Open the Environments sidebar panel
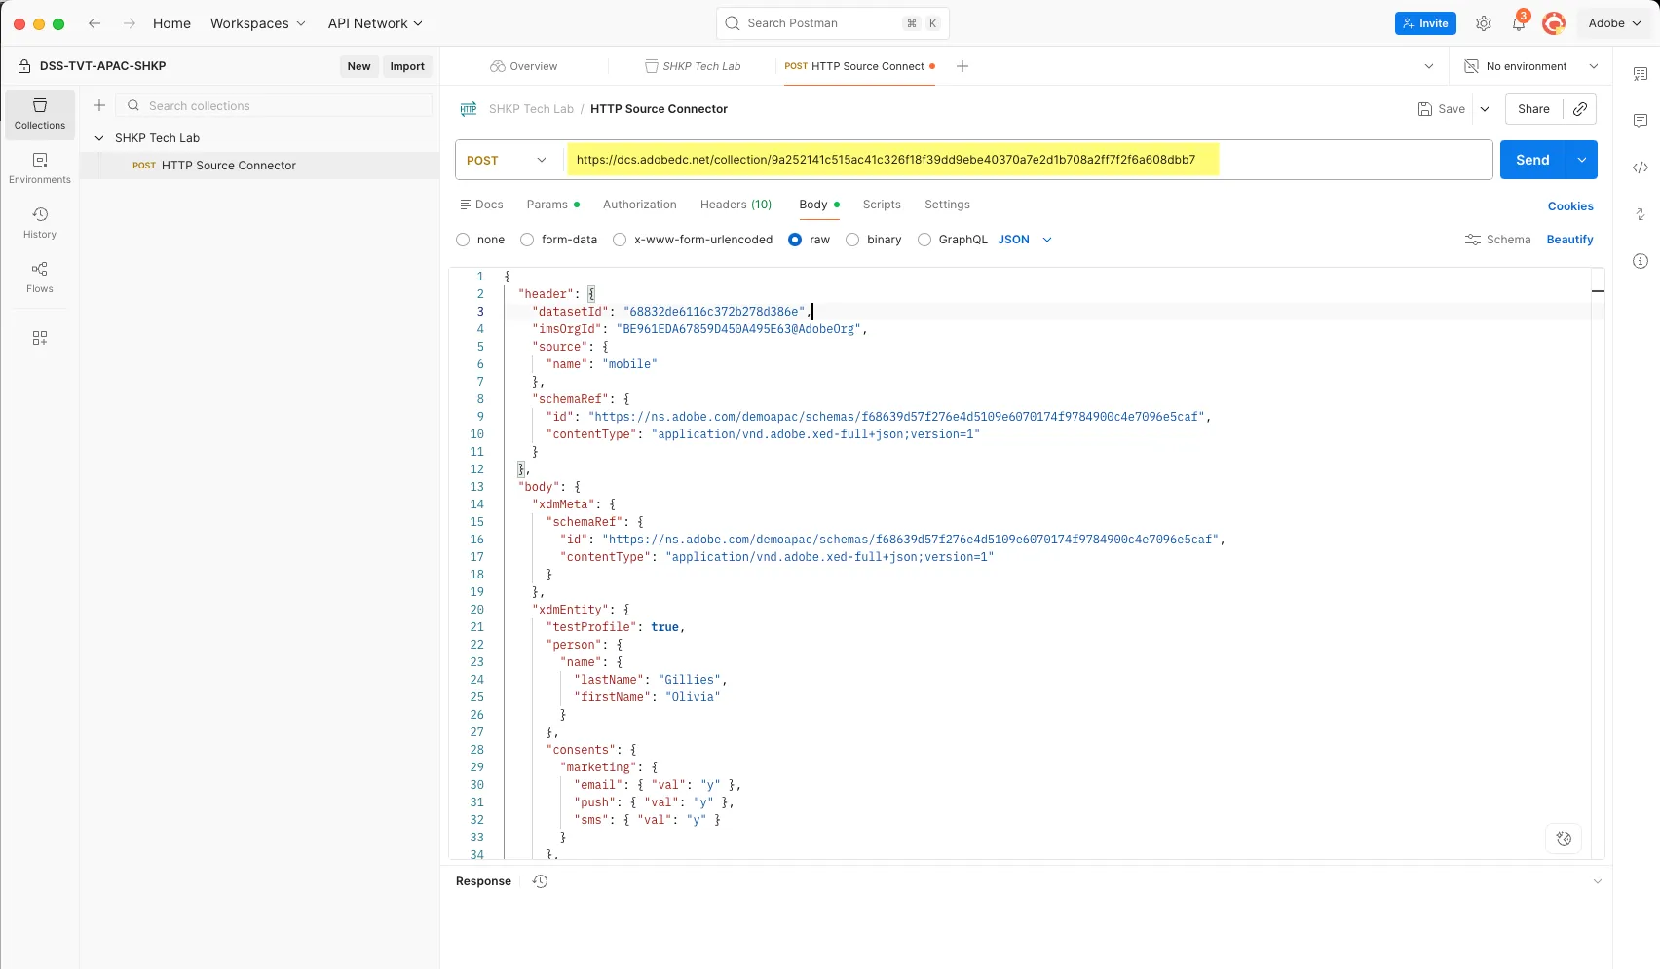Image resolution: width=1660 pixels, height=969 pixels. click(x=40, y=168)
